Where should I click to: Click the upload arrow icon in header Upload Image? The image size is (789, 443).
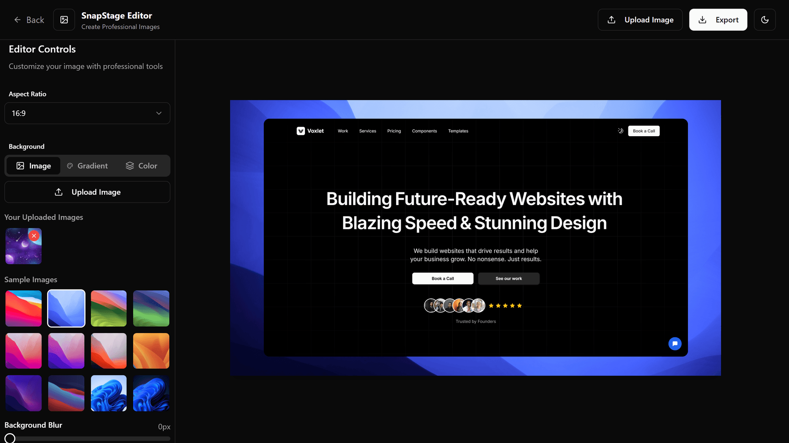coord(612,20)
